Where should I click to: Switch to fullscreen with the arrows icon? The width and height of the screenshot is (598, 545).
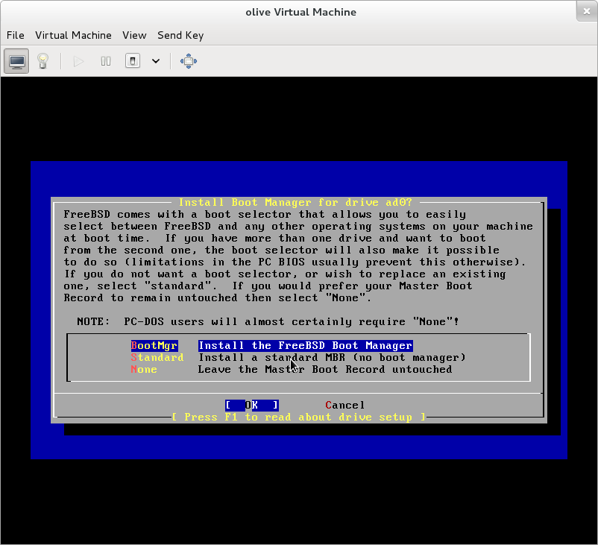(x=188, y=61)
